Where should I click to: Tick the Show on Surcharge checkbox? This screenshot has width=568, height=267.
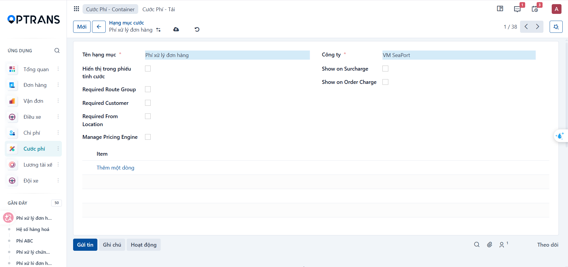pos(385,69)
